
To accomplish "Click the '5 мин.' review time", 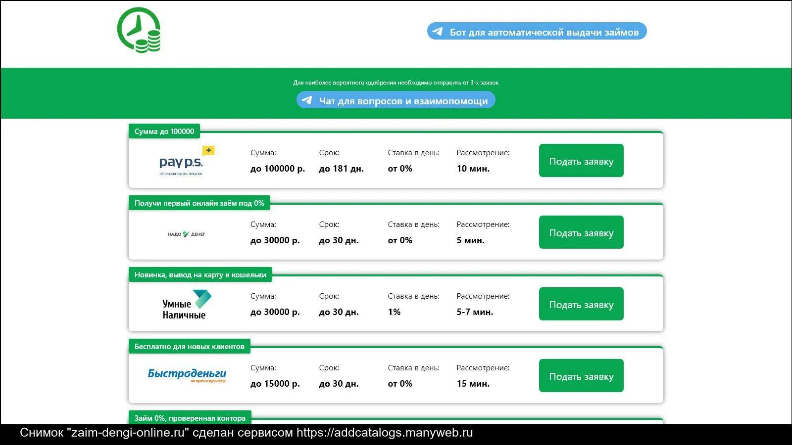I will (x=471, y=240).
